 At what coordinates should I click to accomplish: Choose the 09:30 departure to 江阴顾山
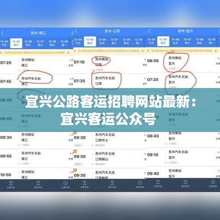[110, 159]
